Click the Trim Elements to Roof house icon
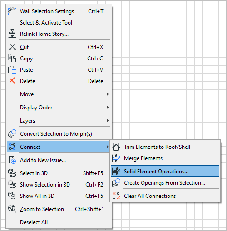The height and width of the screenshot is (231, 227). point(116,147)
